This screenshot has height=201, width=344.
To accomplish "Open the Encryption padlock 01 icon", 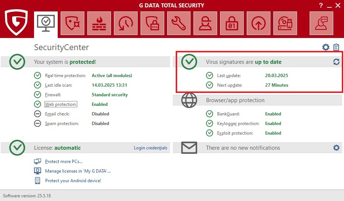I will (x=232, y=23).
